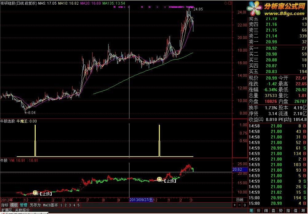The height and width of the screenshot is (214, 308).
Task: Select template number 2
Action: (x=65, y=205)
